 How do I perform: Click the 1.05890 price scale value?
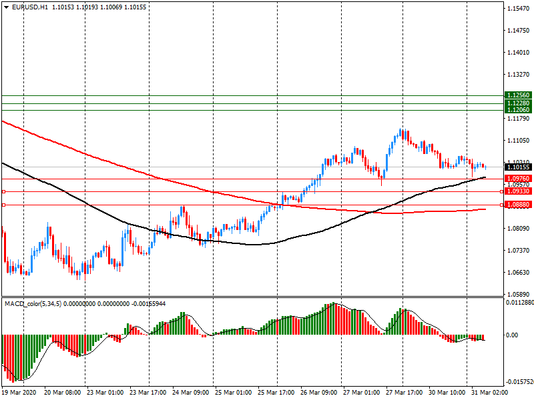(519, 294)
